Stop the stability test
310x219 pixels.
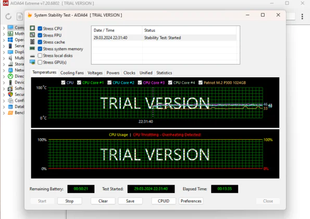click(69, 201)
